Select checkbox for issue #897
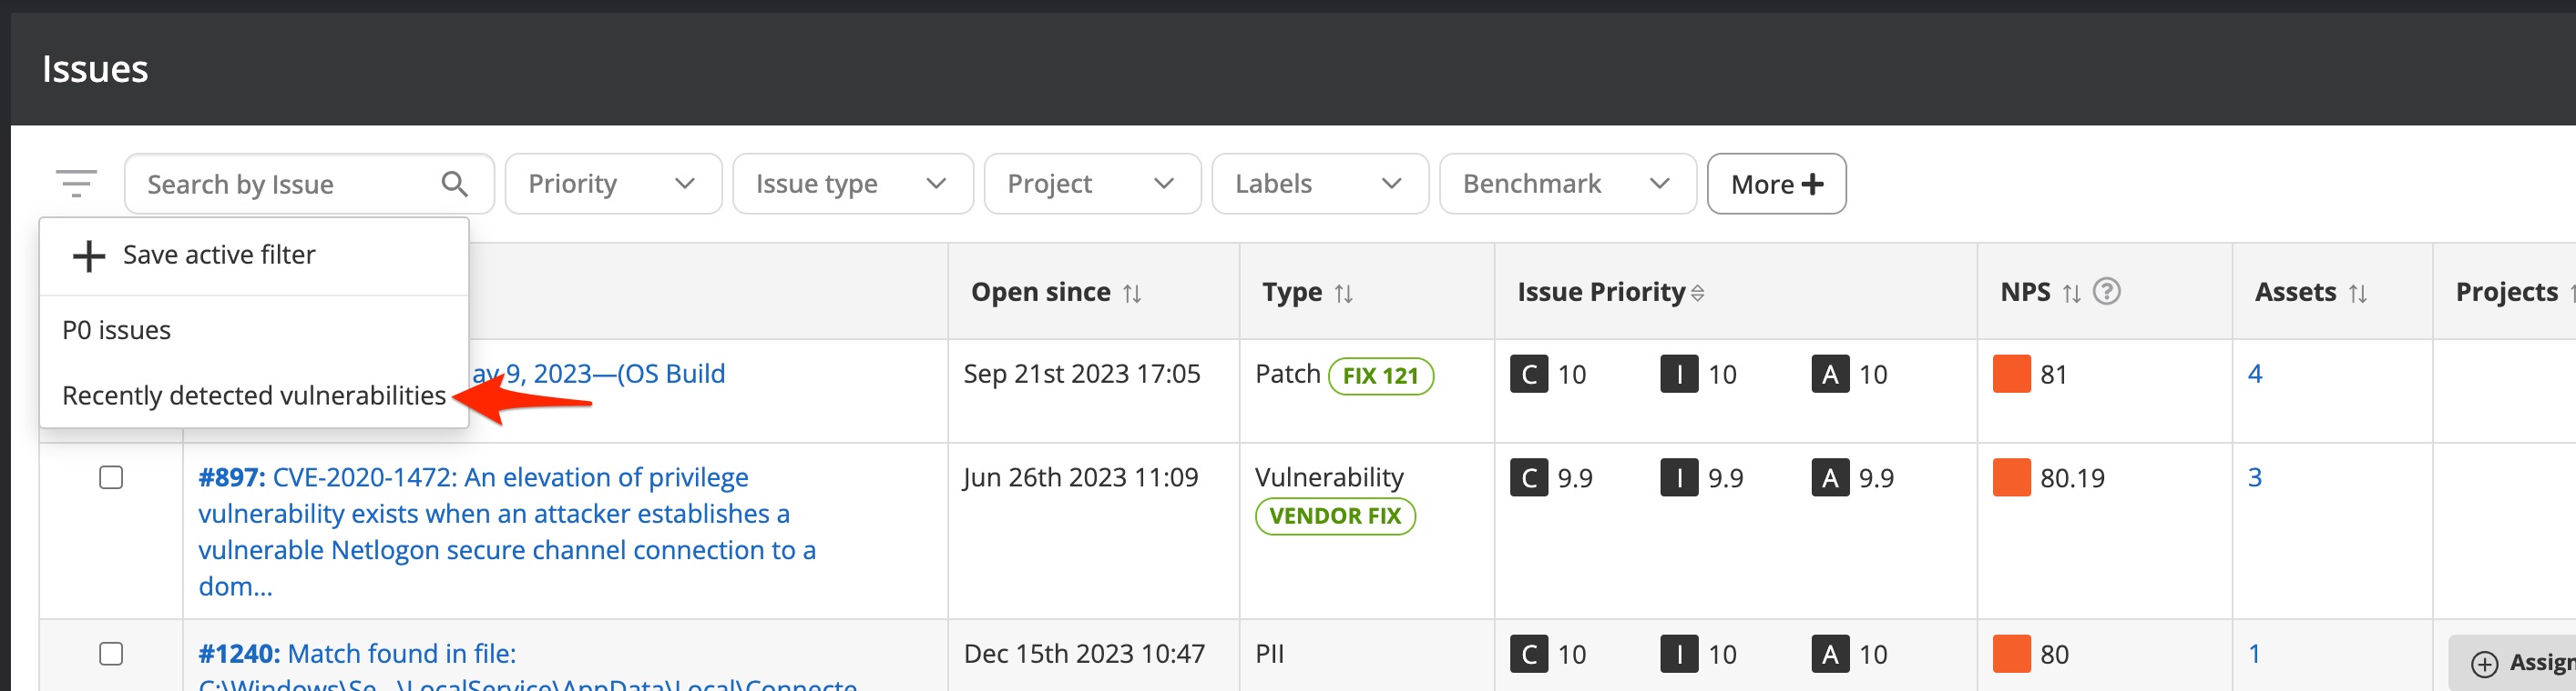Image resolution: width=2576 pixels, height=691 pixels. pos(111,477)
